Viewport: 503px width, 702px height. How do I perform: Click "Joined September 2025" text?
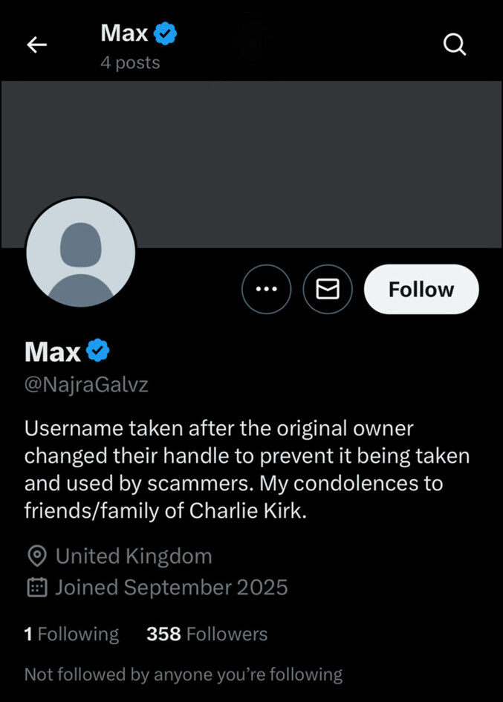[171, 588]
